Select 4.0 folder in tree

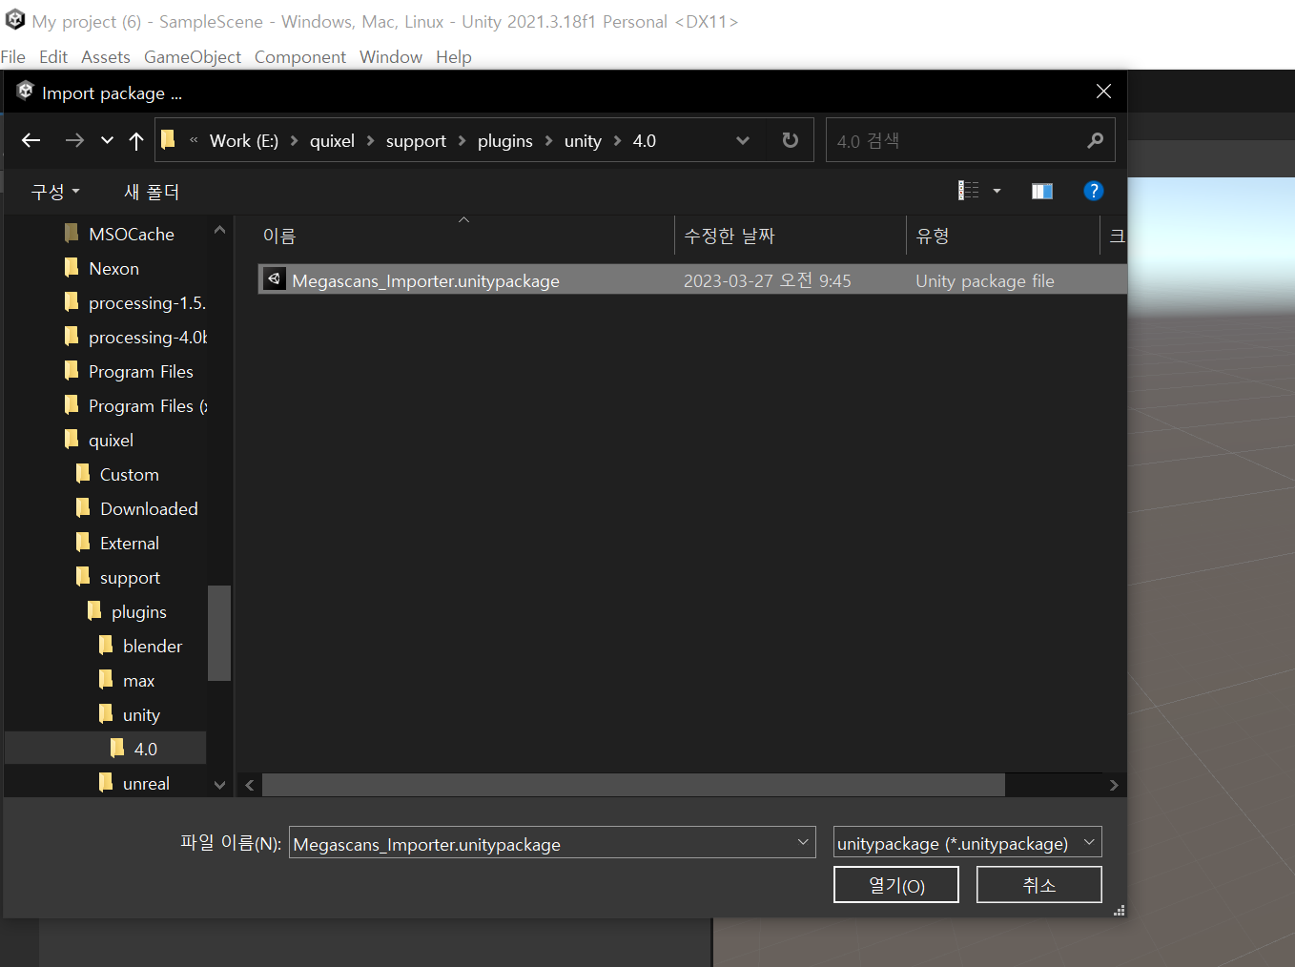[106, 748]
